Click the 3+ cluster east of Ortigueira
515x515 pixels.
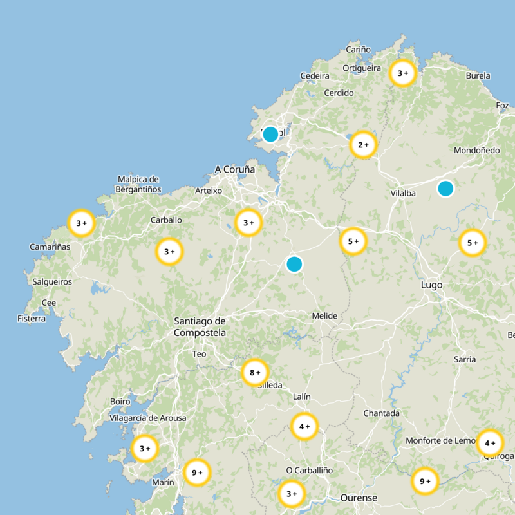click(x=403, y=73)
